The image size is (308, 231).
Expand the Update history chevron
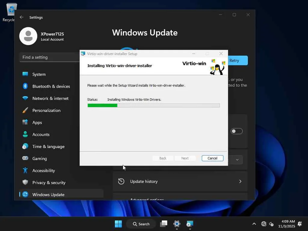[240, 181]
